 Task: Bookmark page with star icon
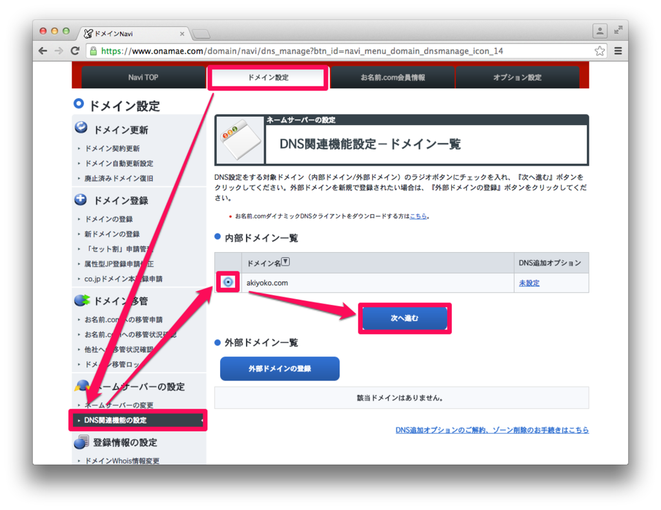pyautogui.click(x=600, y=51)
